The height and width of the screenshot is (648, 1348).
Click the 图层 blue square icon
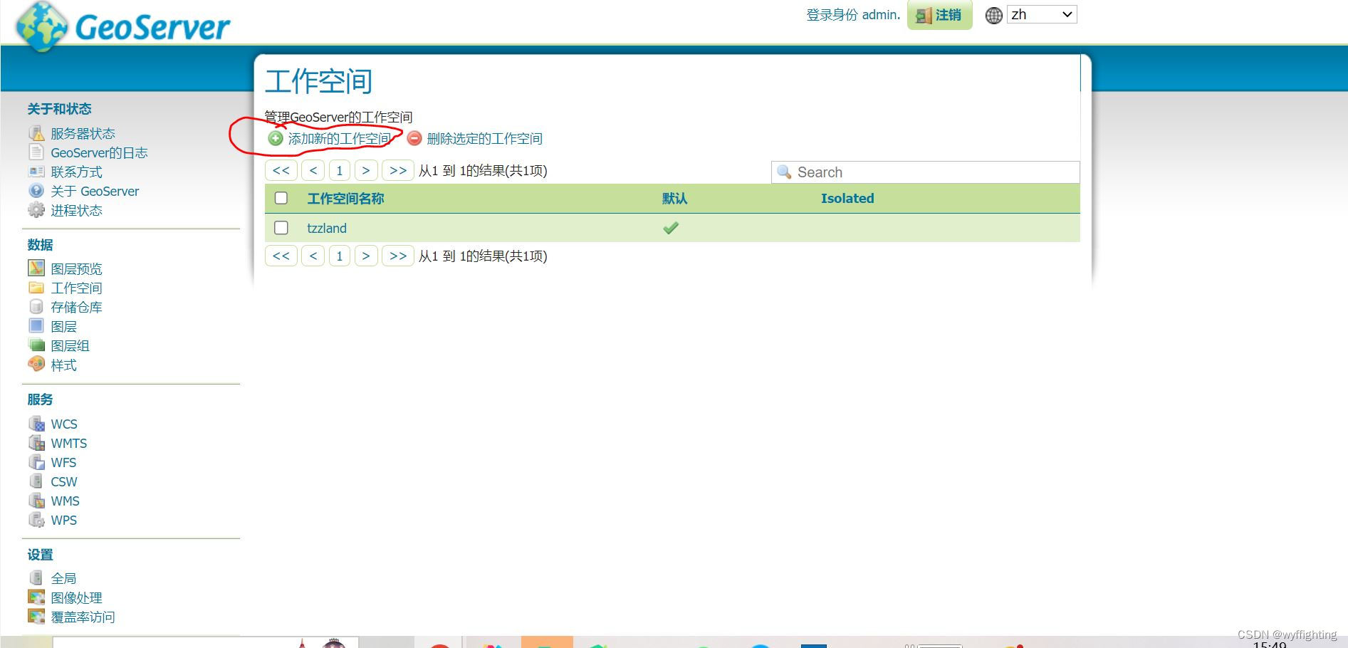pyautogui.click(x=36, y=326)
